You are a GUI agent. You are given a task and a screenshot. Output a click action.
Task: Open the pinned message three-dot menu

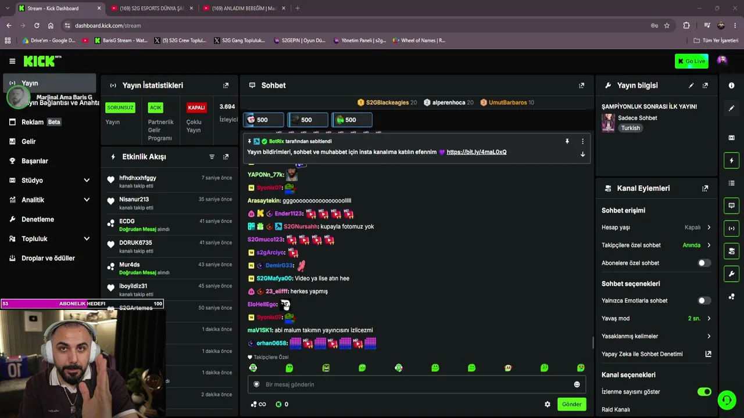coord(582,141)
